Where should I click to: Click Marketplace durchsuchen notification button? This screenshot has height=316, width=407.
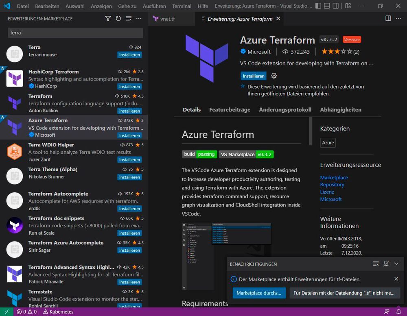[x=259, y=293]
